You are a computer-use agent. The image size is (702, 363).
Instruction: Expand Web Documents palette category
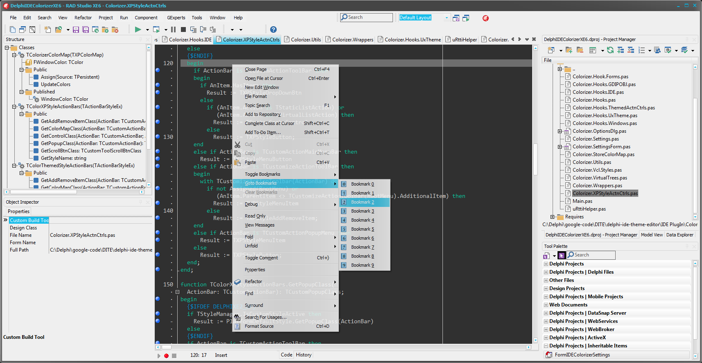click(x=546, y=305)
